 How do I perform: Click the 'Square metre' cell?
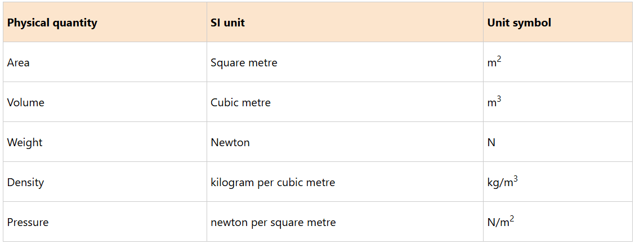coord(244,63)
